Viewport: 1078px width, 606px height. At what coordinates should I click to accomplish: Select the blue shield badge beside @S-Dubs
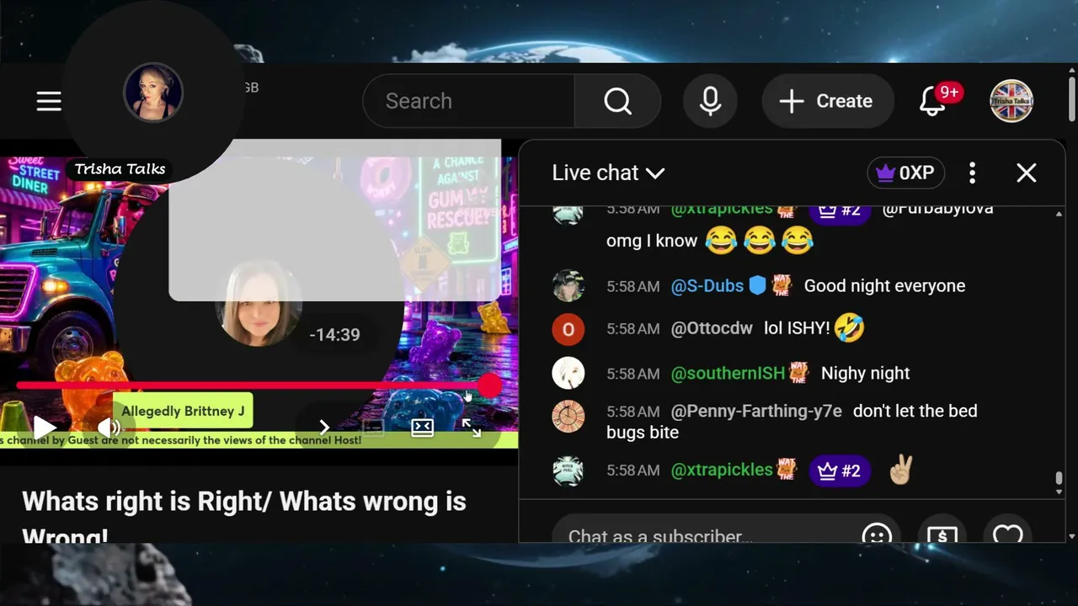pos(757,286)
